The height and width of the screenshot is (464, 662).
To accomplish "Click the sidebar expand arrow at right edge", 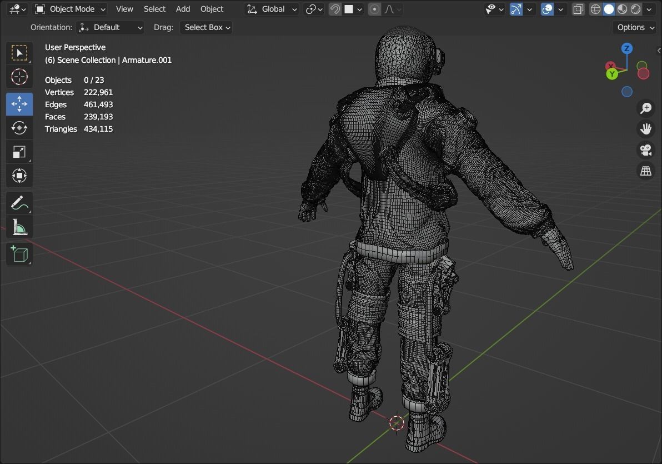I will pyautogui.click(x=659, y=51).
